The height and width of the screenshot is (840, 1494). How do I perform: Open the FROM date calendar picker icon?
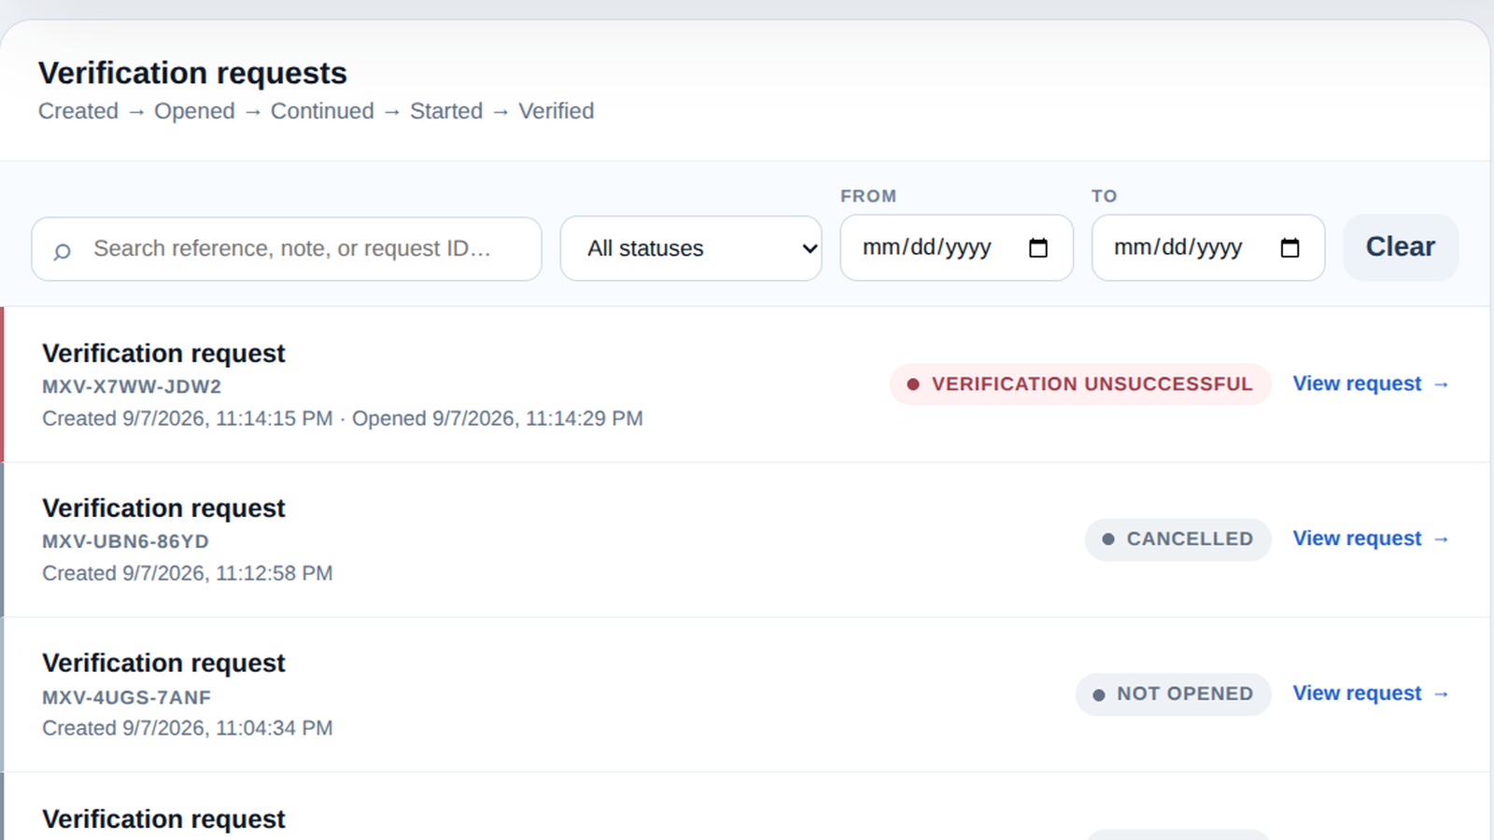[x=1038, y=247]
